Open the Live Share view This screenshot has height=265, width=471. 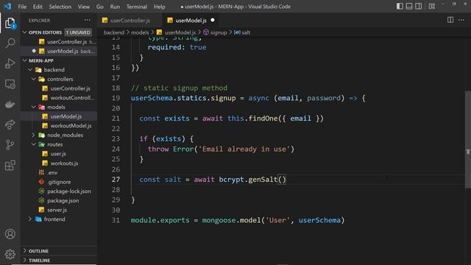[10, 124]
